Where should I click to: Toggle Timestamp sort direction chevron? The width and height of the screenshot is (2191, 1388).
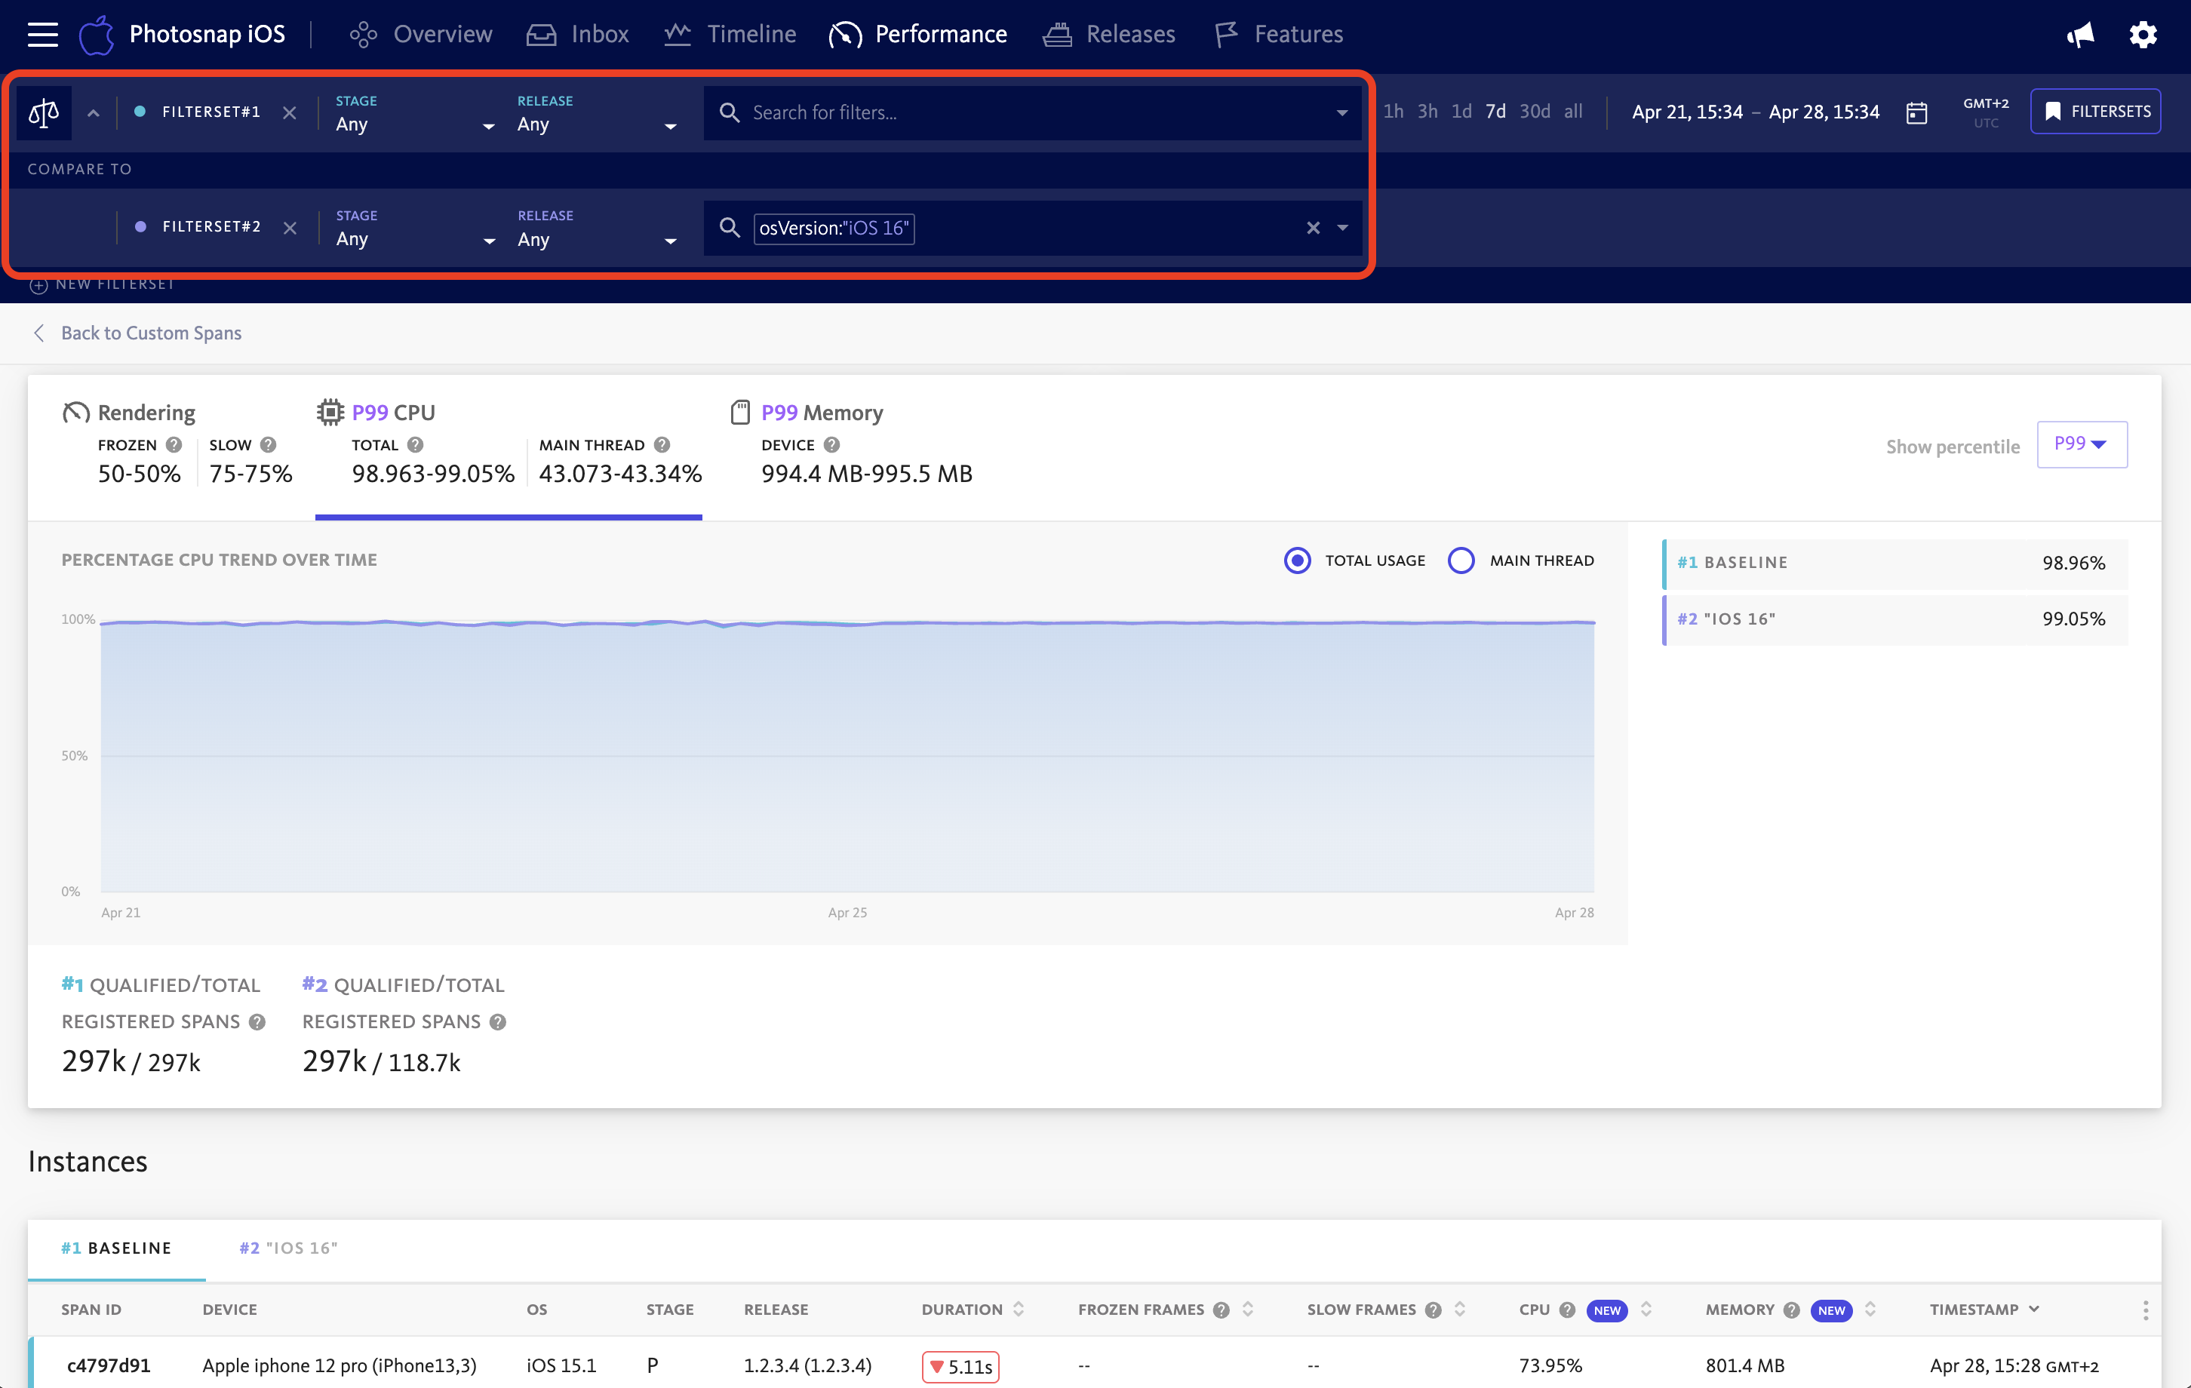[2035, 1309]
